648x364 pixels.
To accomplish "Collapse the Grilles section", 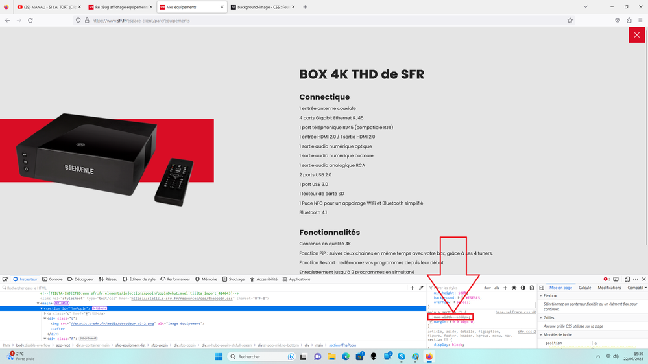I will pyautogui.click(x=541, y=318).
